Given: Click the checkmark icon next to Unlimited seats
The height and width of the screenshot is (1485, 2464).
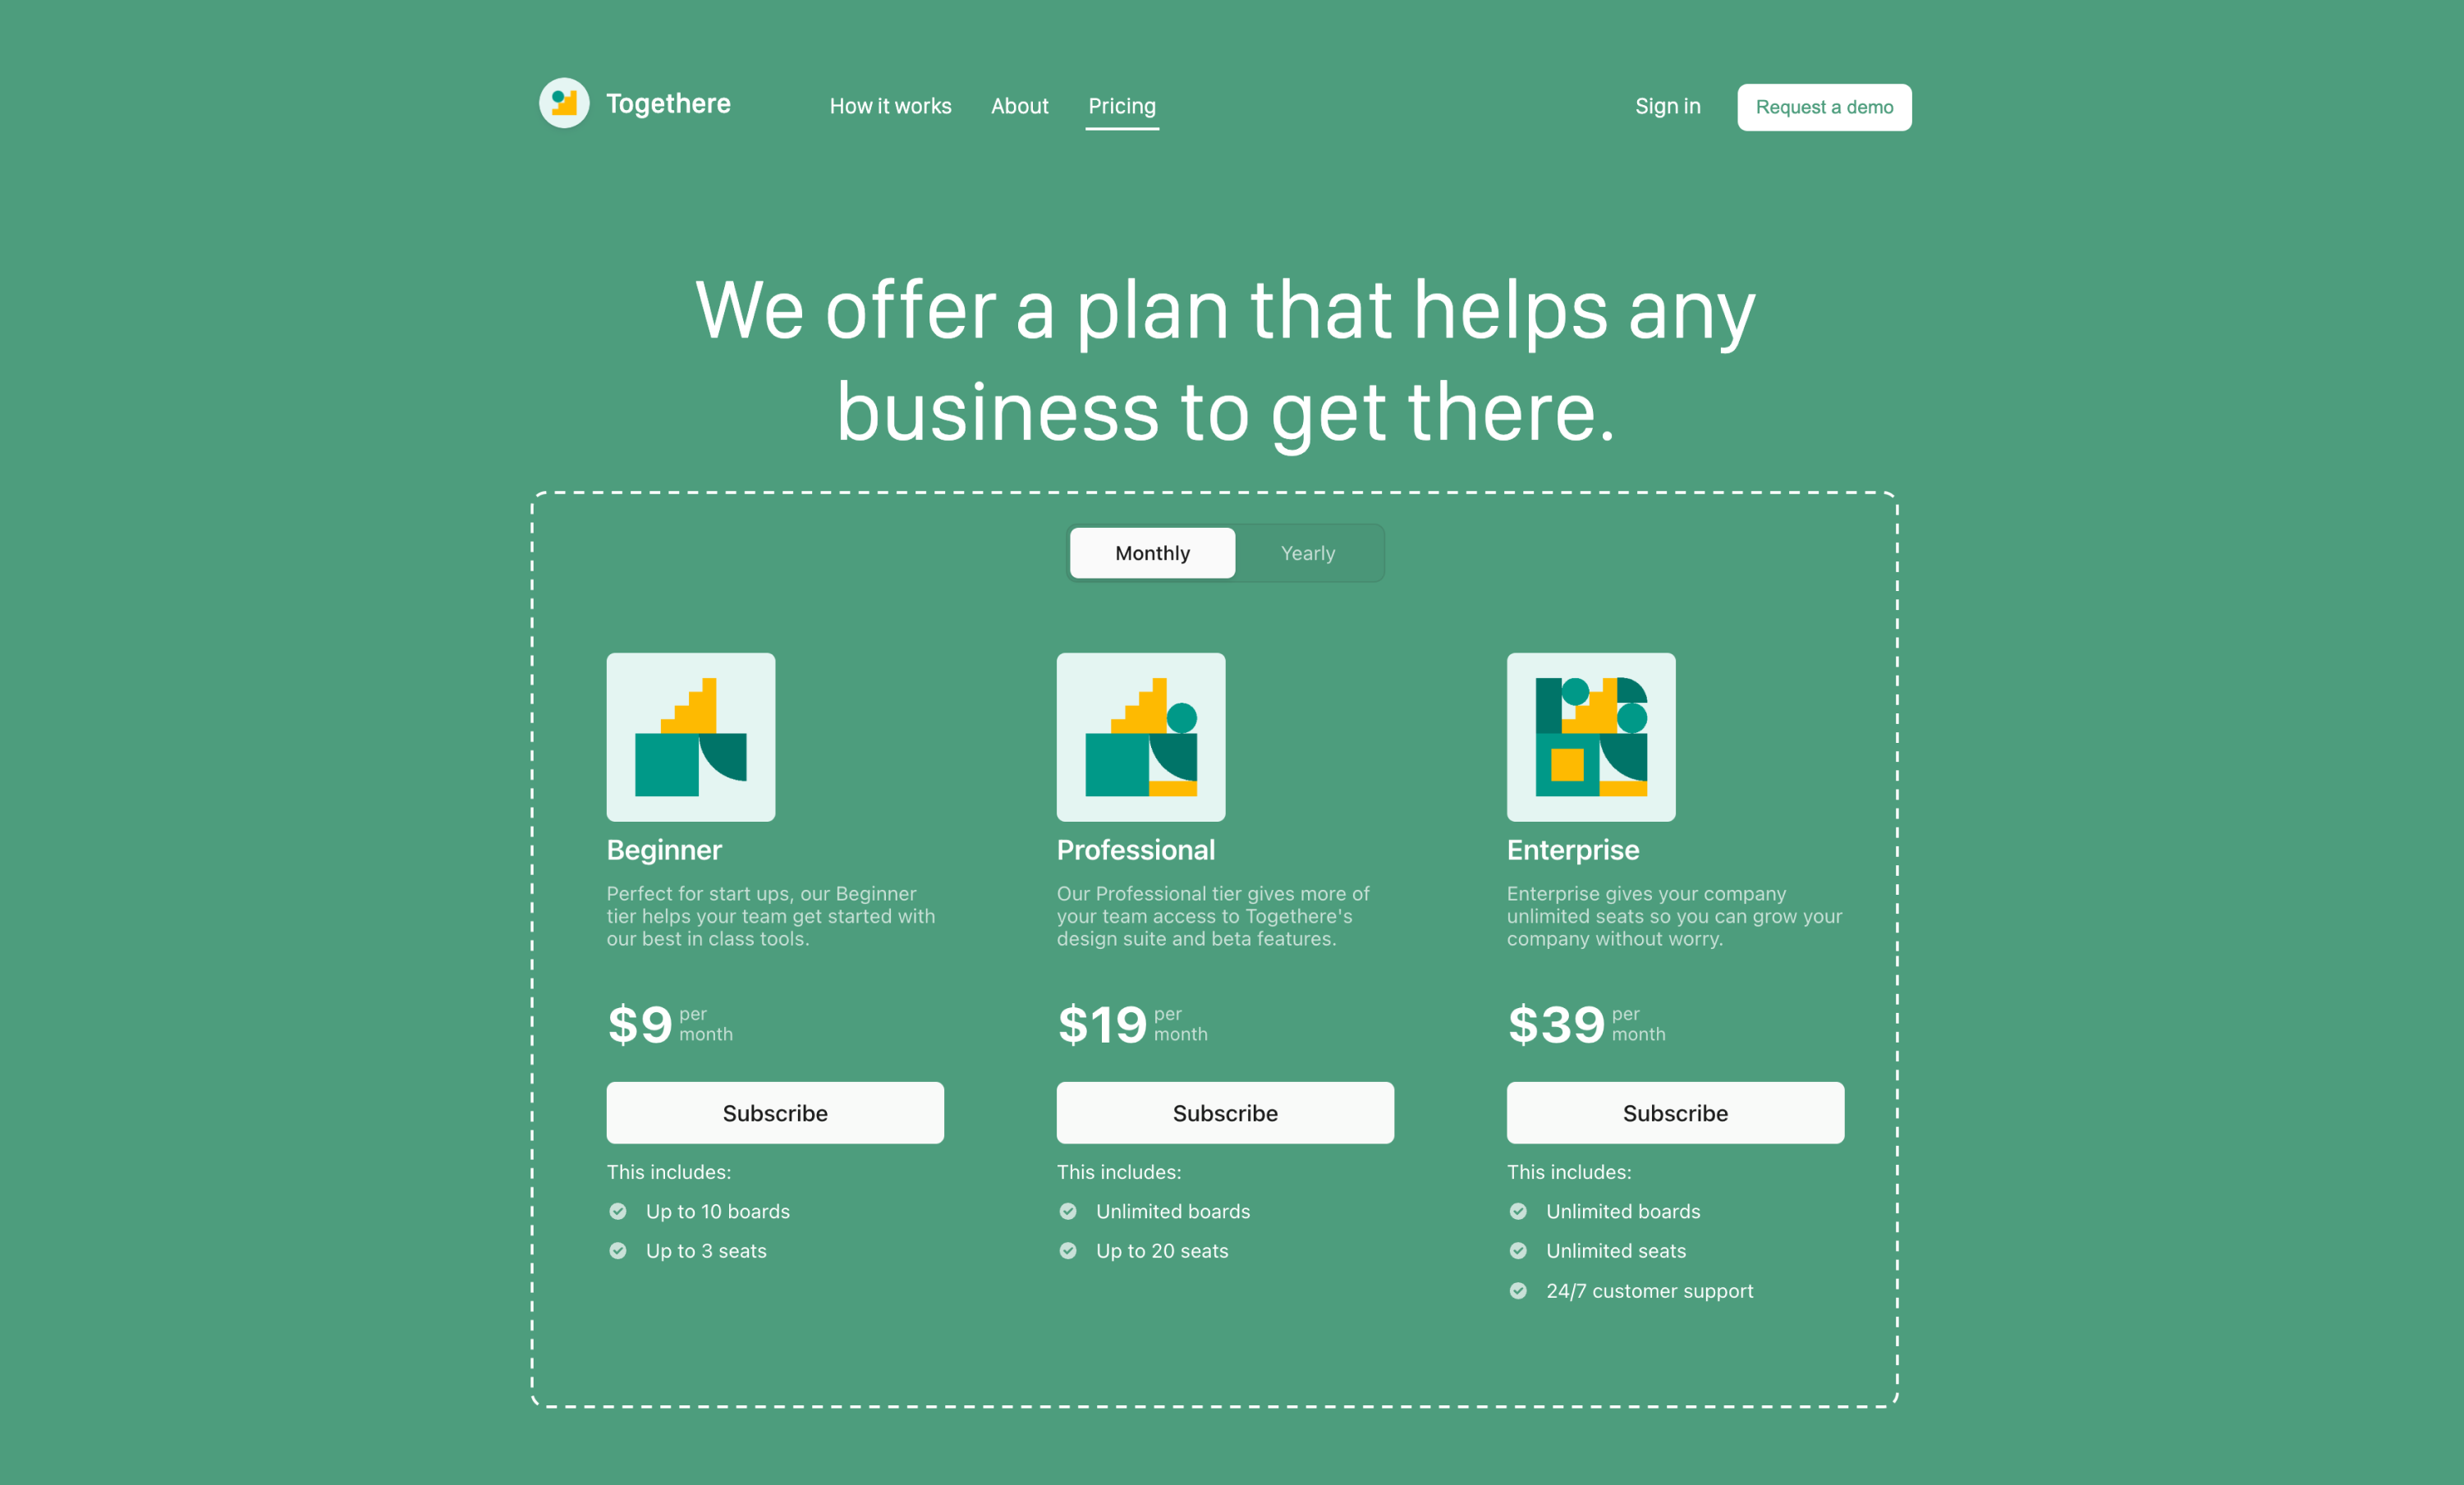Looking at the screenshot, I should (1517, 1251).
